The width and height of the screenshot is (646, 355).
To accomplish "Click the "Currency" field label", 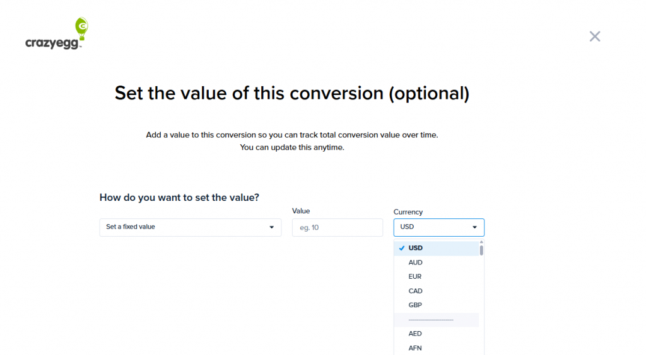I will click(x=408, y=212).
